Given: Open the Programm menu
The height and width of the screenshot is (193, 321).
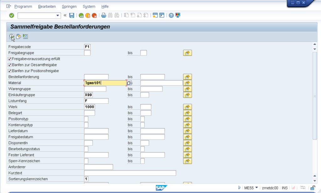Looking at the screenshot, I should click(x=23, y=7).
